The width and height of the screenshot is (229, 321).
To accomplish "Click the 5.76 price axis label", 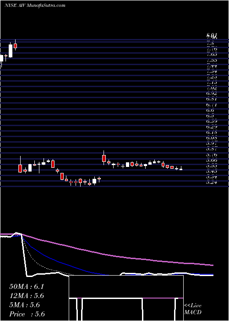I will (x=212, y=155).
